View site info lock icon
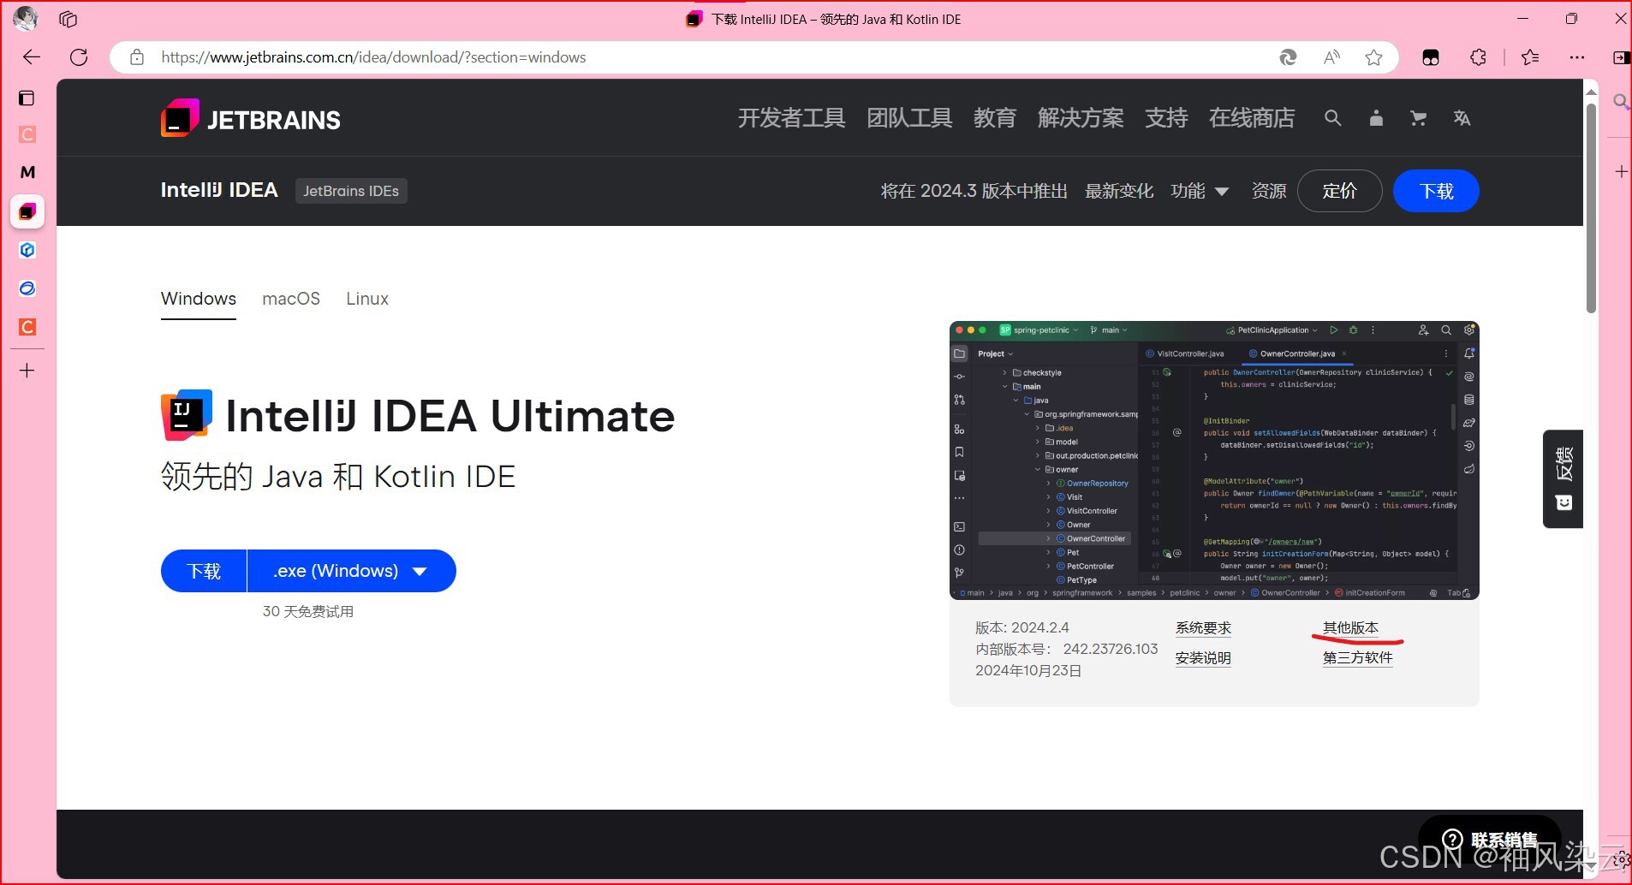Screen dimensions: 1632x885 click(x=137, y=57)
